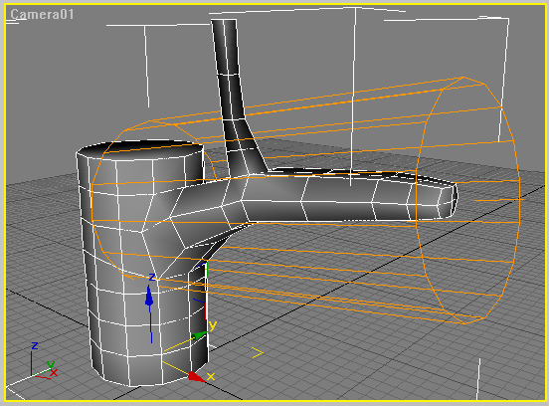Click the blue Z label above the gizmo arrow
This screenshot has height=406, width=549.
(152, 278)
